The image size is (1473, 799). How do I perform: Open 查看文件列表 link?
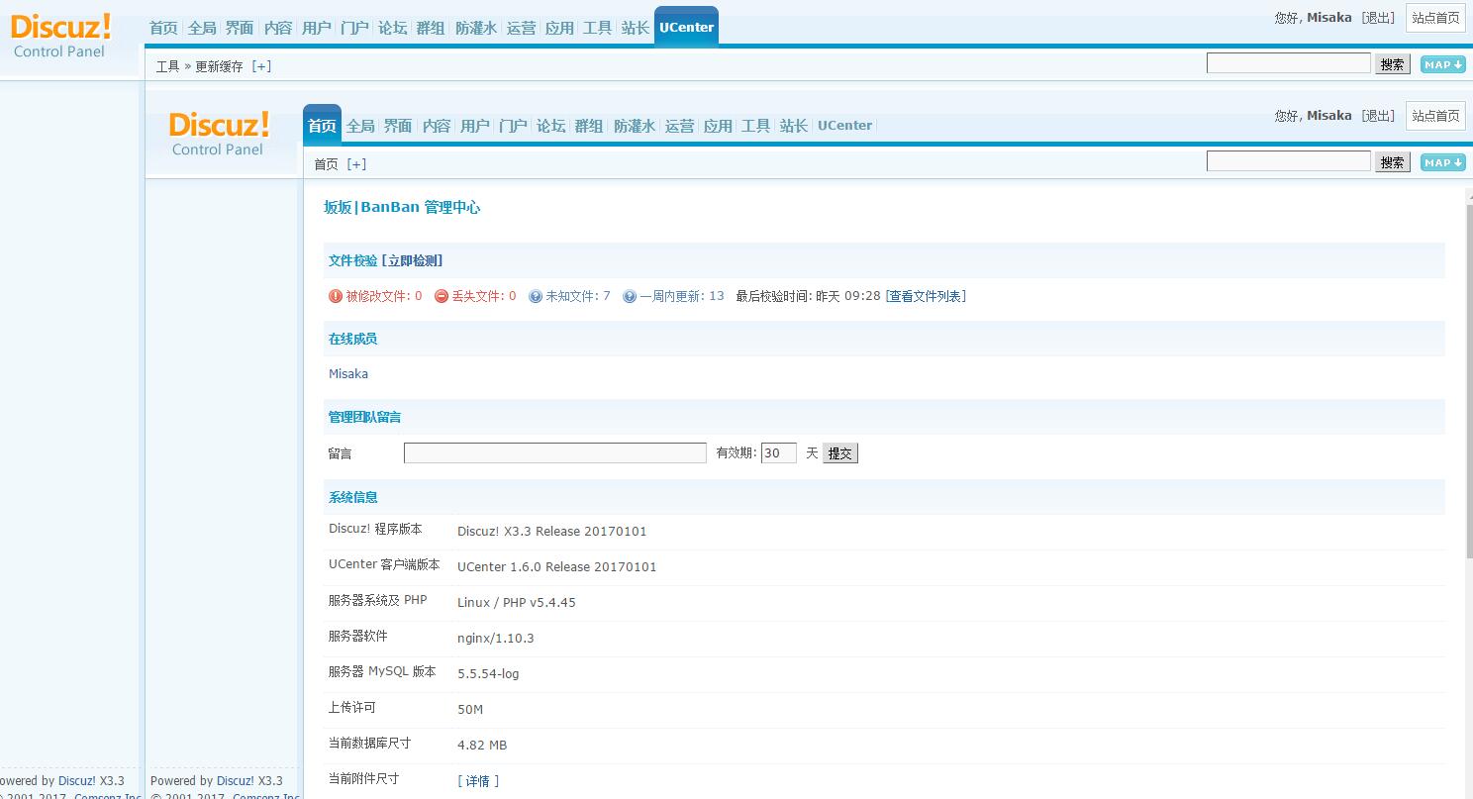(926, 296)
